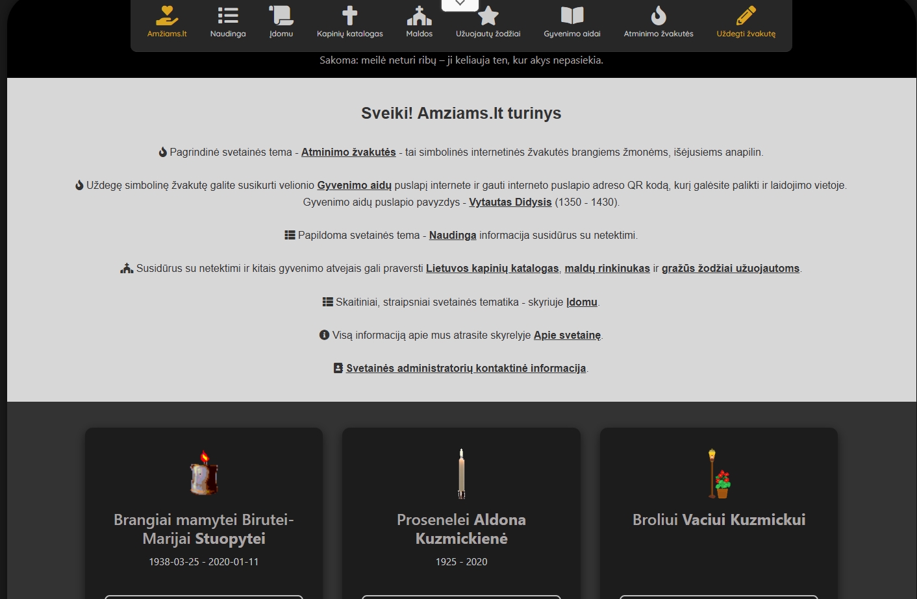The width and height of the screenshot is (917, 599).
Task: Open the Amžiams.lt home icon
Action: click(x=167, y=15)
